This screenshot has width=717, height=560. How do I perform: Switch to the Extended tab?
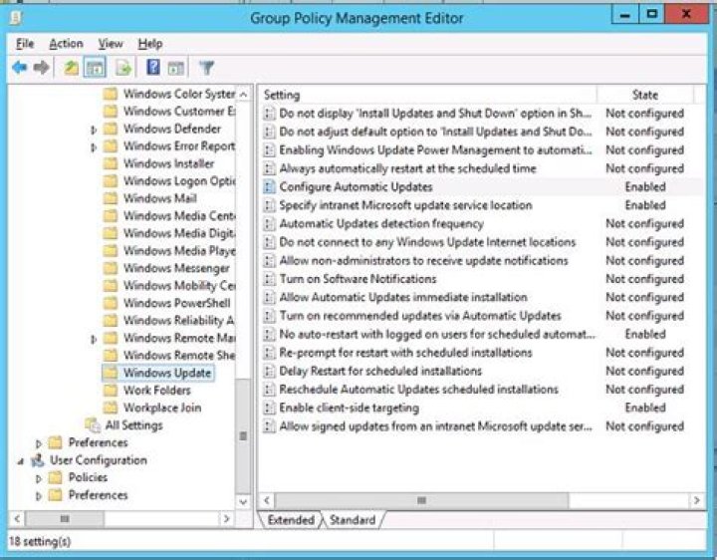click(x=291, y=520)
